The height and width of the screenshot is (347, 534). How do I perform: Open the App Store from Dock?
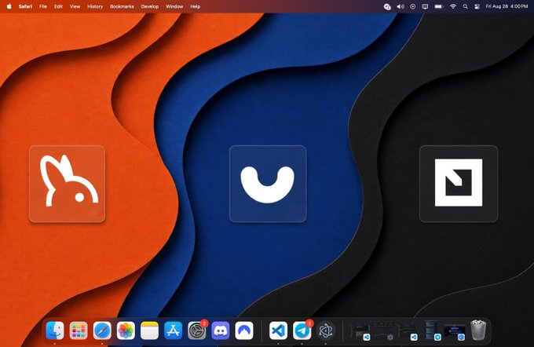pyautogui.click(x=174, y=331)
